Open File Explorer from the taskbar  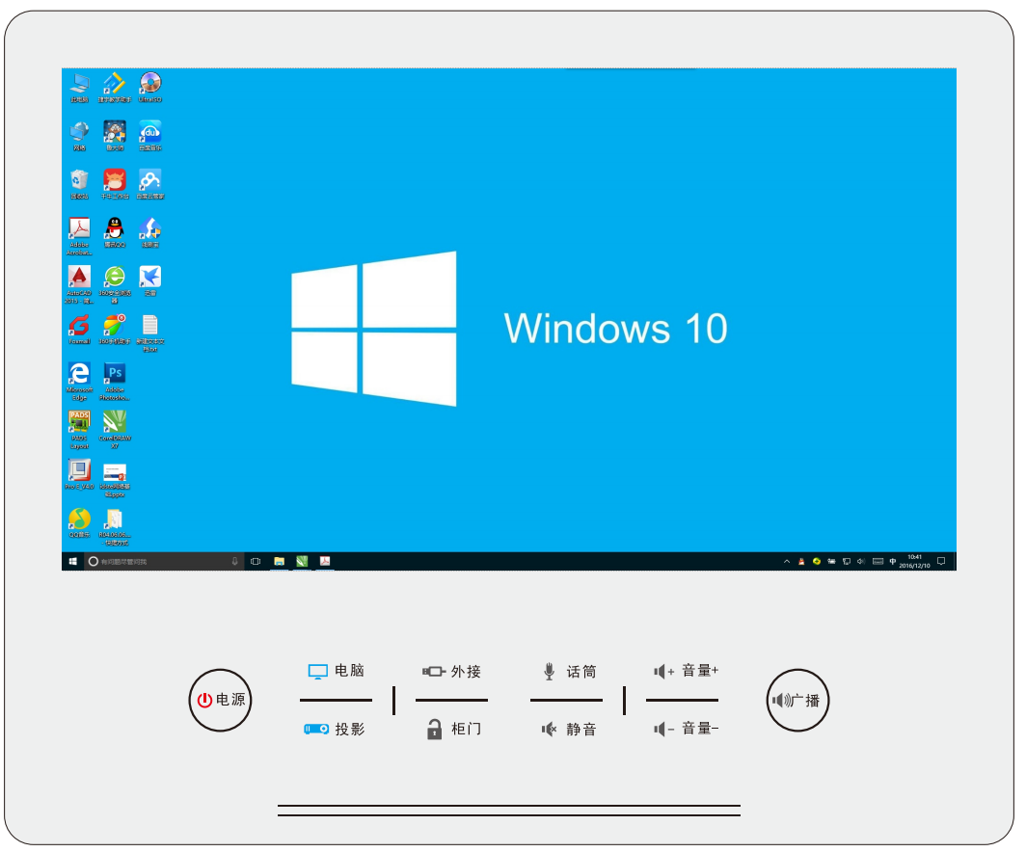pos(279,561)
